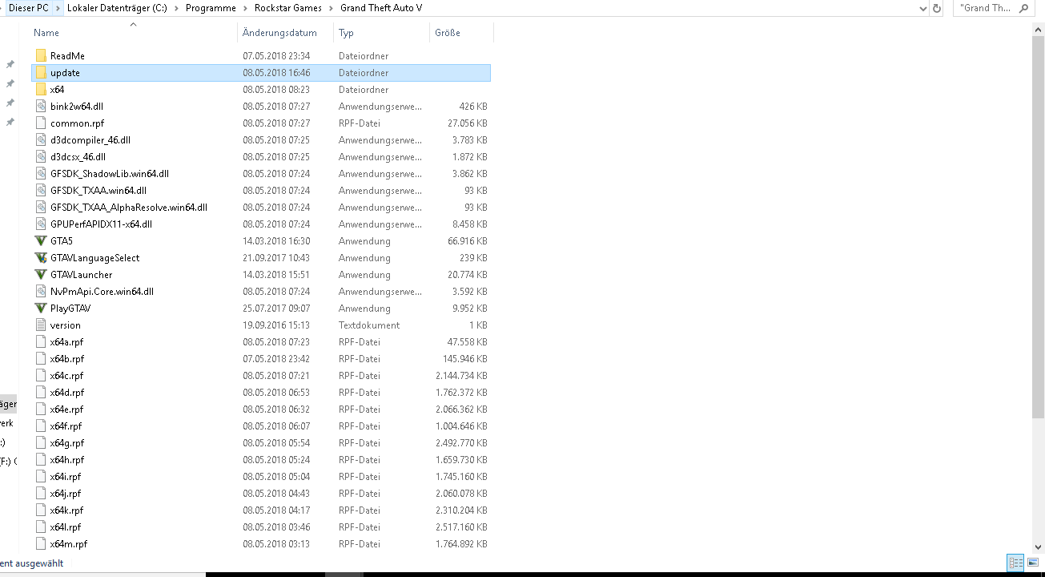Go to Dieser PC in the breadcrumb
The width and height of the screenshot is (1045, 577).
tap(29, 8)
